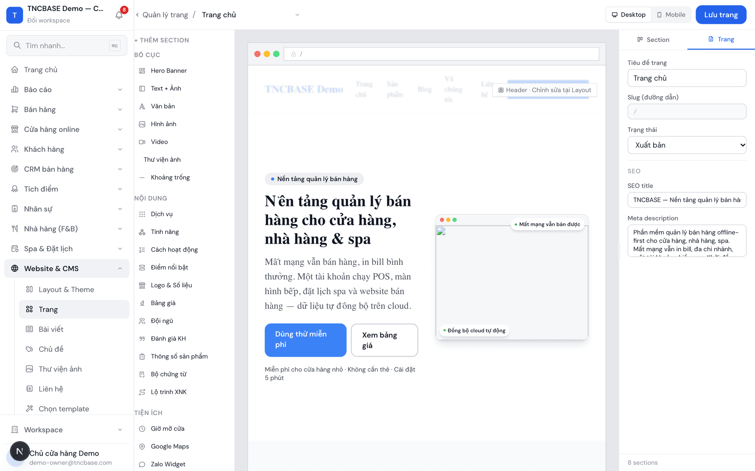Open the notifications bell
Viewport: 755px width, 471px height.
(x=119, y=15)
